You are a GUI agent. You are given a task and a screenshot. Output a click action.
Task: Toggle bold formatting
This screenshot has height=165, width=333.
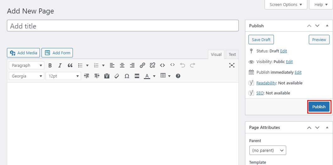(x=50, y=65)
